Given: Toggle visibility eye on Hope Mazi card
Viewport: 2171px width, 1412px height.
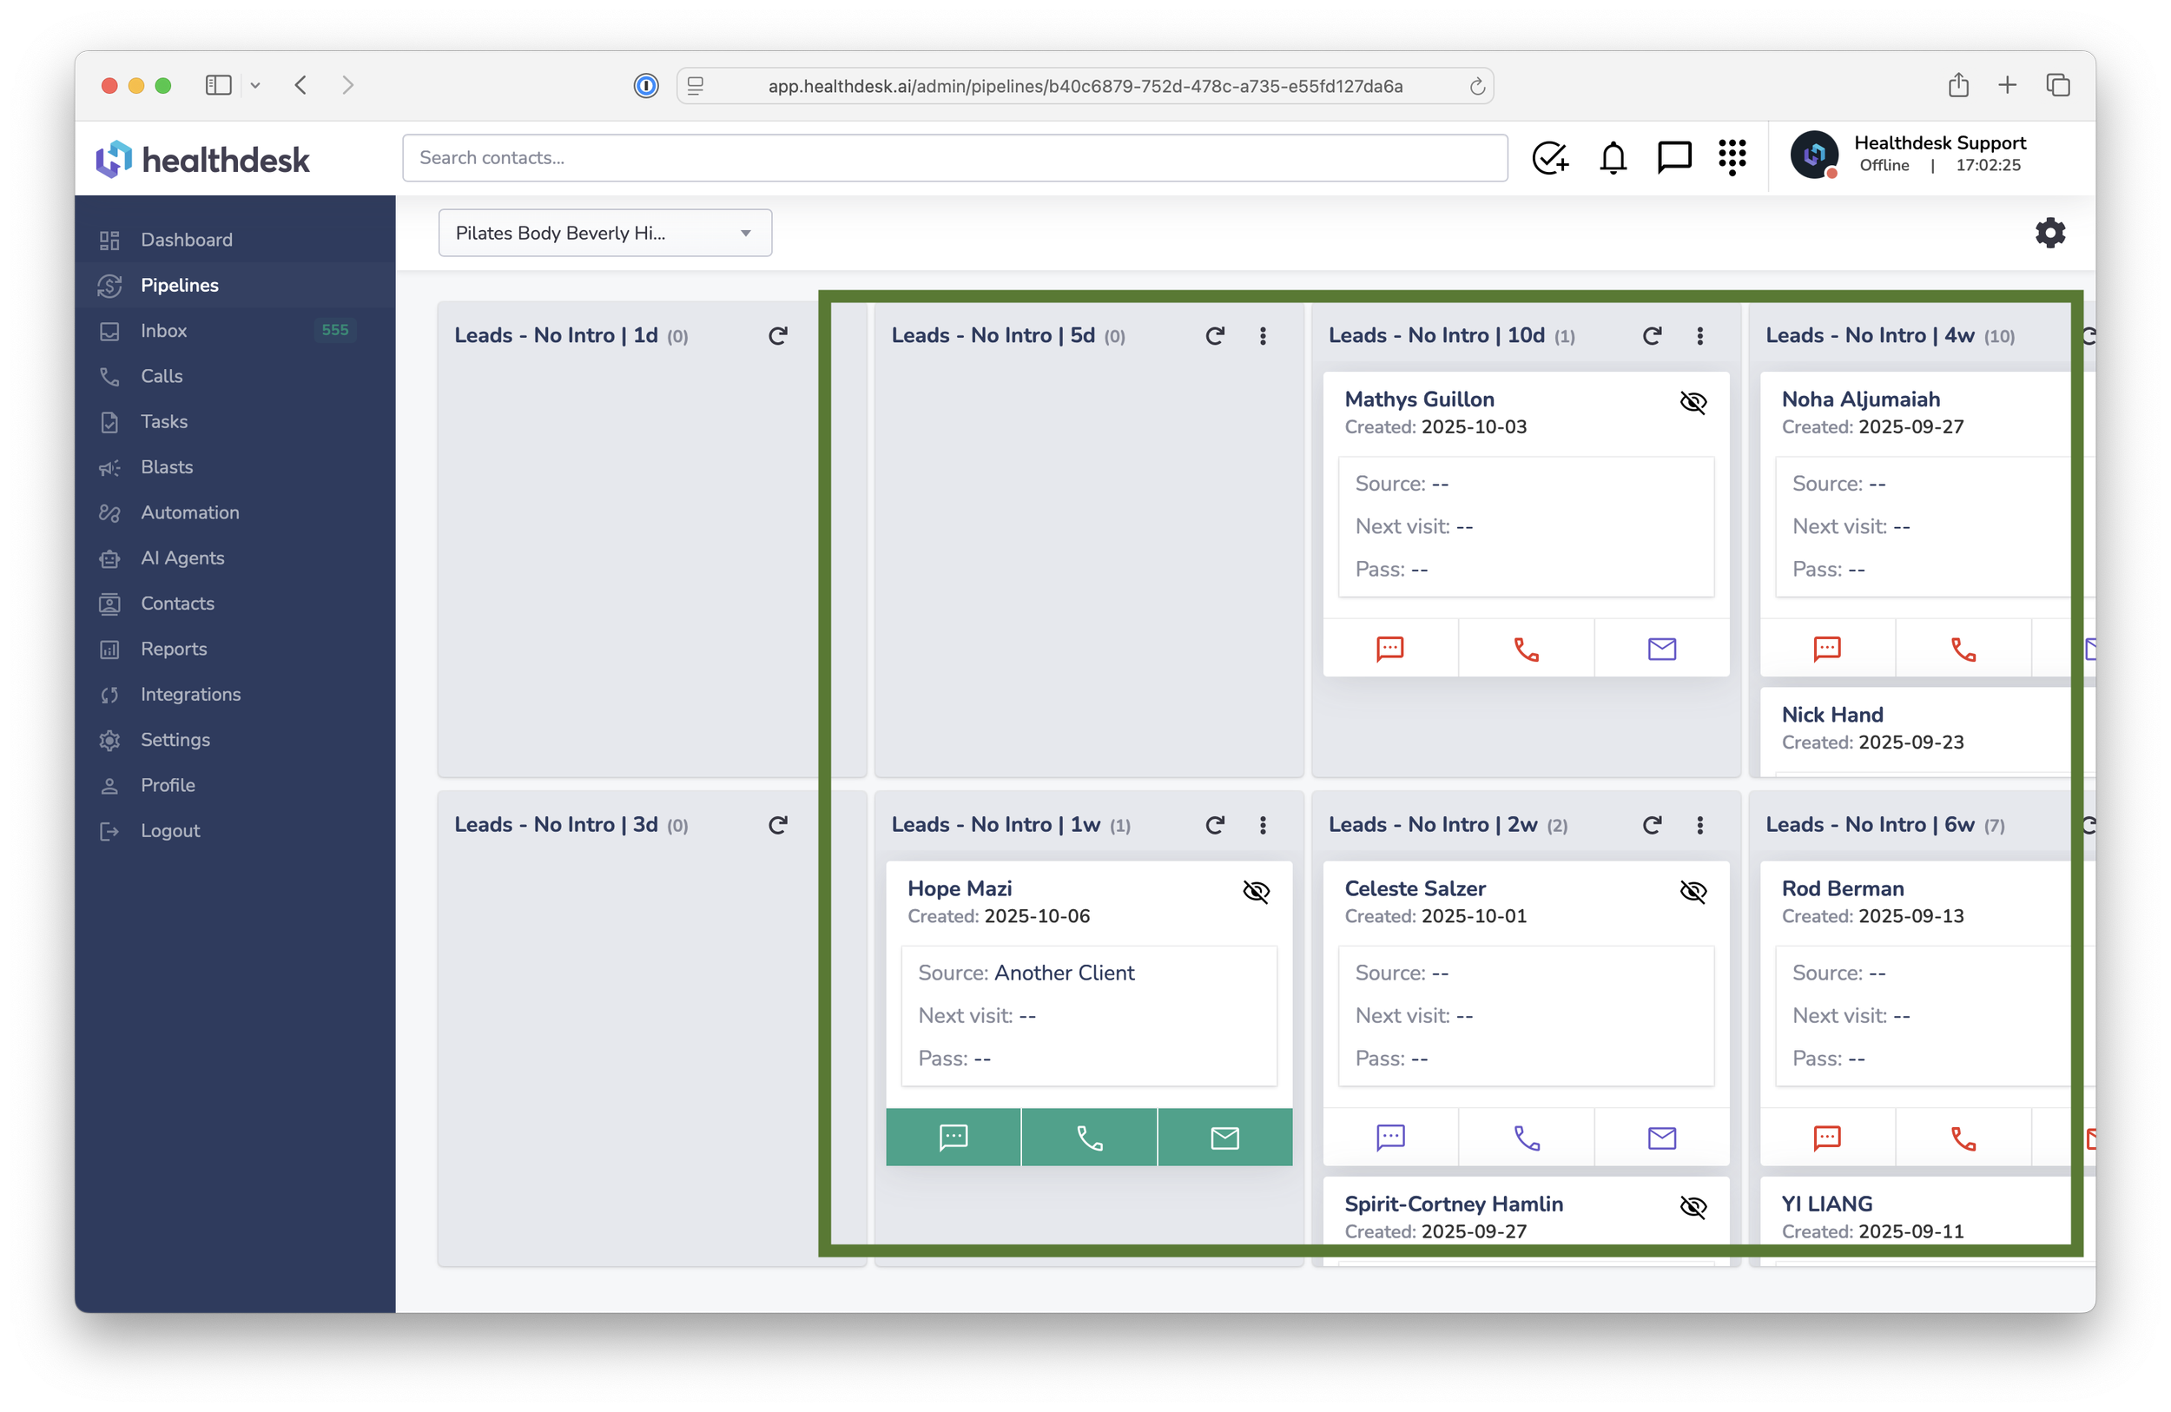Looking at the screenshot, I should (1255, 891).
